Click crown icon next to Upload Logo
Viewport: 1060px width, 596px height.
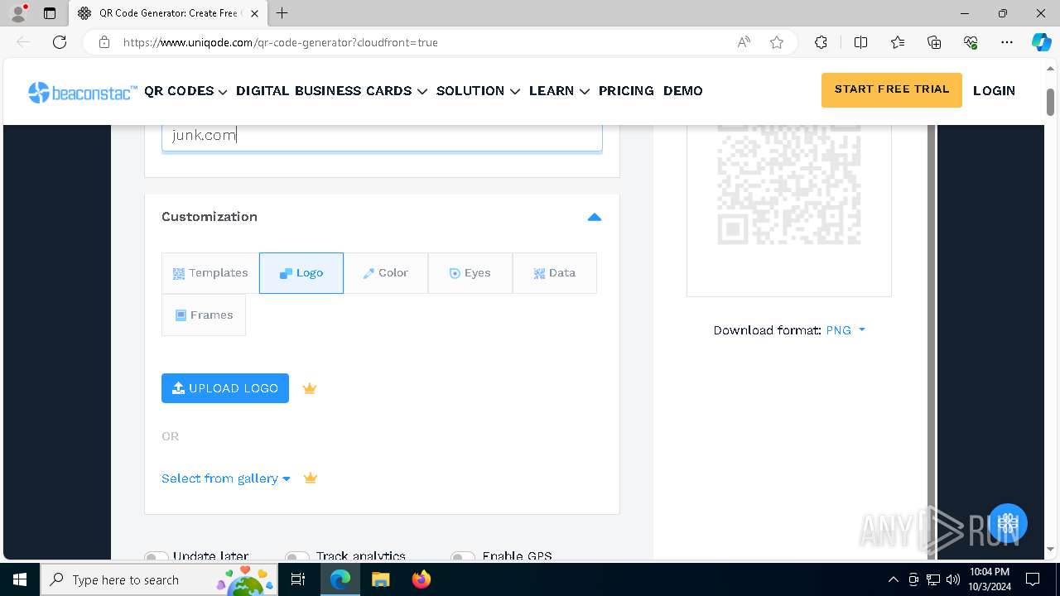tap(310, 388)
